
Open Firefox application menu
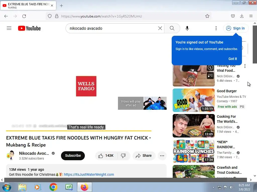251,16
